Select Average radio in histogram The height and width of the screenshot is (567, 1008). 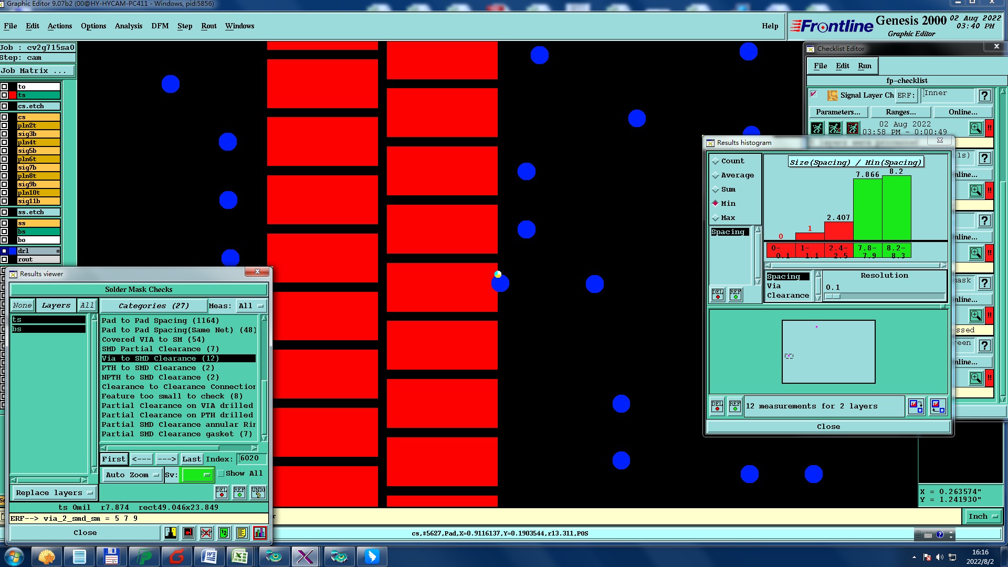click(x=733, y=175)
